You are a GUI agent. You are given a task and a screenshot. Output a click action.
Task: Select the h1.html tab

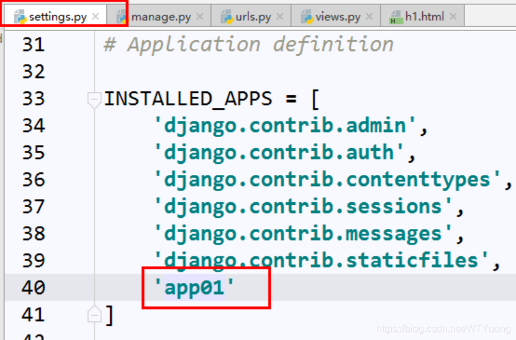(422, 16)
